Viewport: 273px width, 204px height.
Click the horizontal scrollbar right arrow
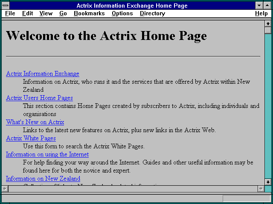click(x=261, y=189)
